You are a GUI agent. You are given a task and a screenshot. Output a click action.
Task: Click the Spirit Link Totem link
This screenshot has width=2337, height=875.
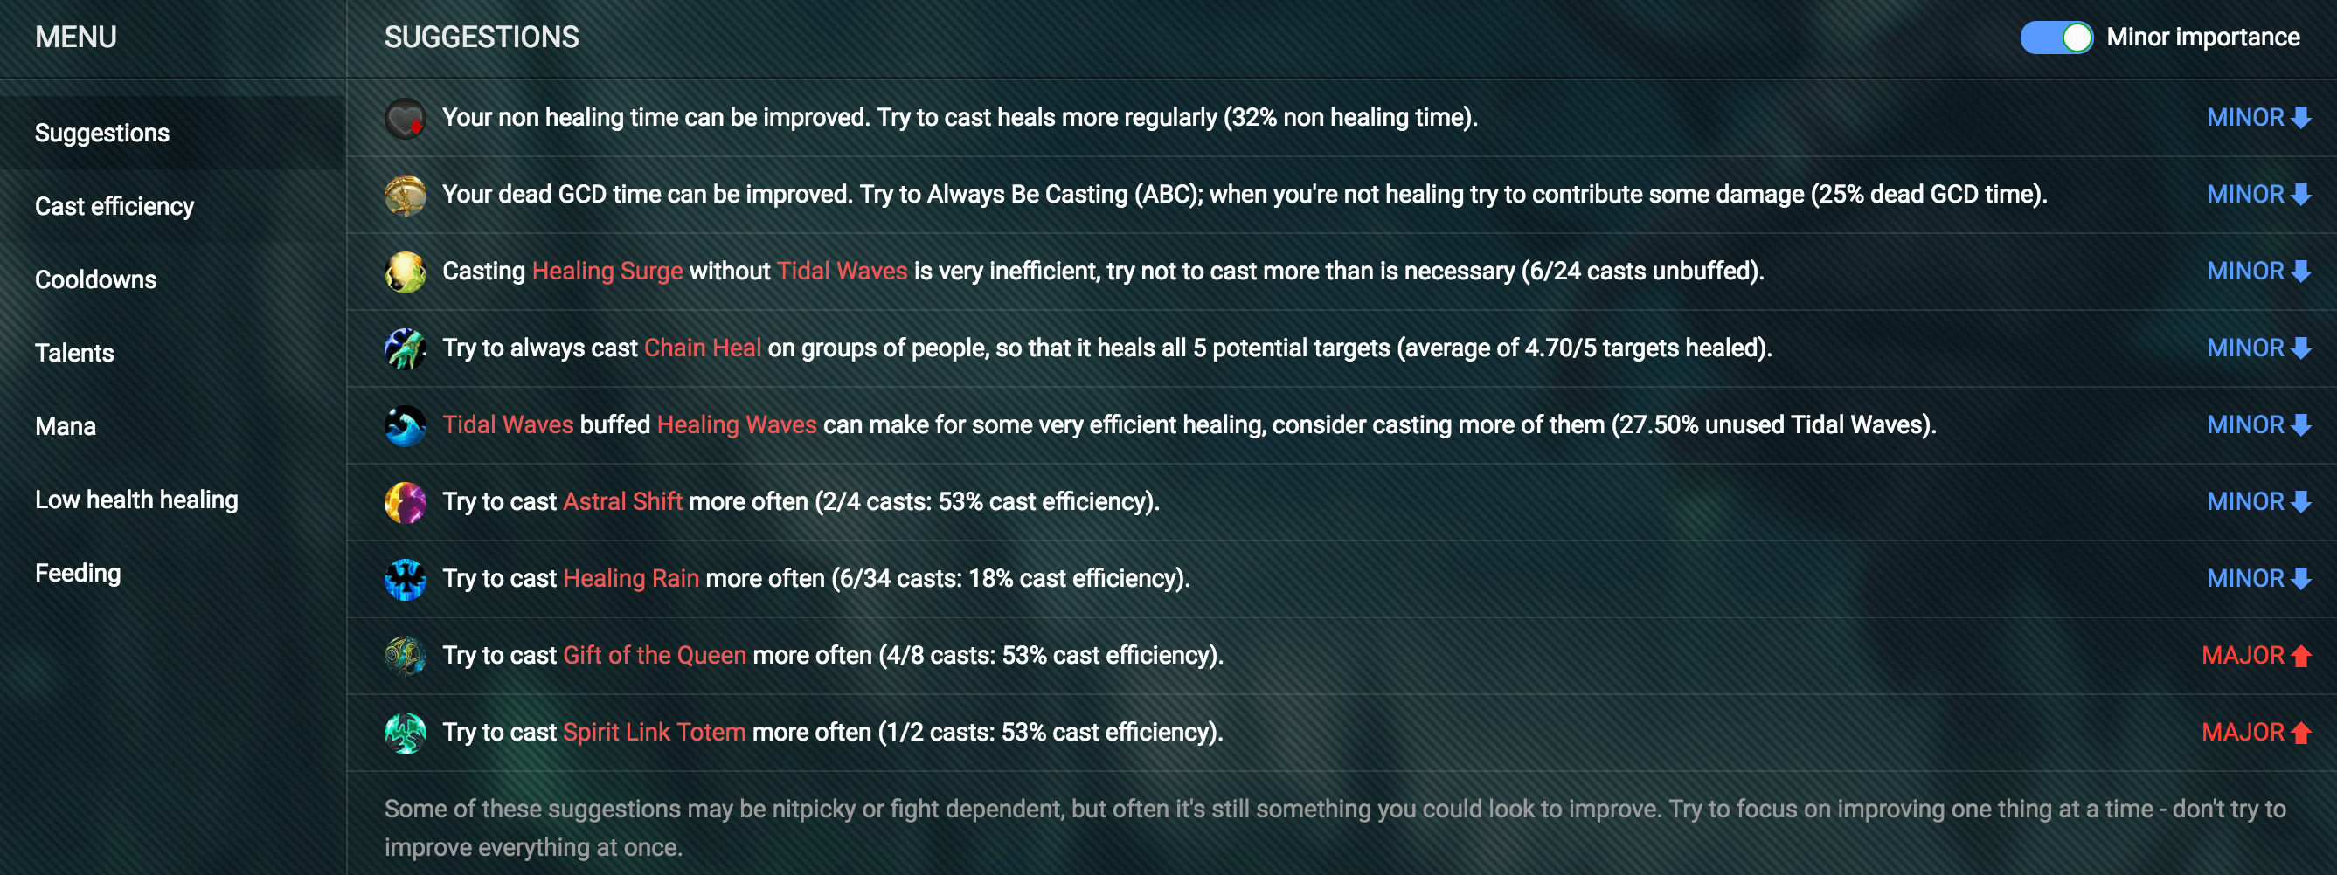pos(654,733)
